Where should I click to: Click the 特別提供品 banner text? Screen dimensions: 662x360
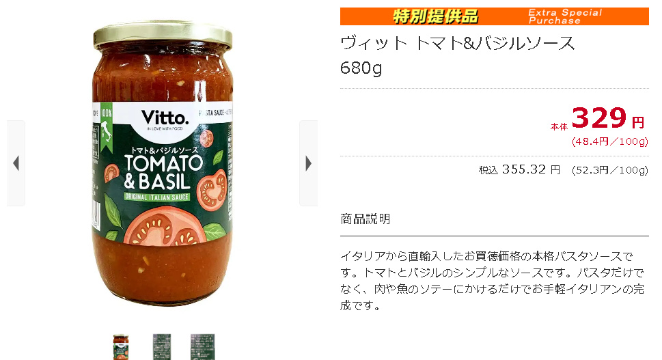tap(436, 16)
